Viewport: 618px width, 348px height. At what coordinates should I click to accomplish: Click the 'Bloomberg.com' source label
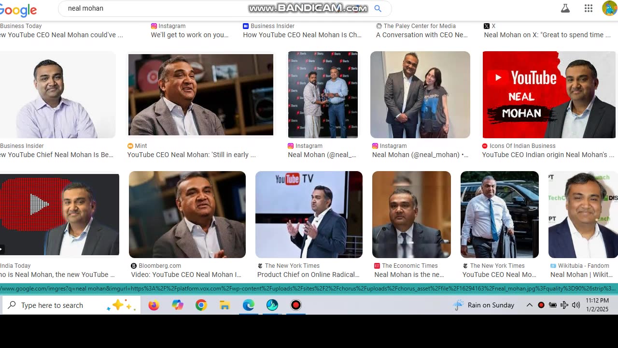160,266
